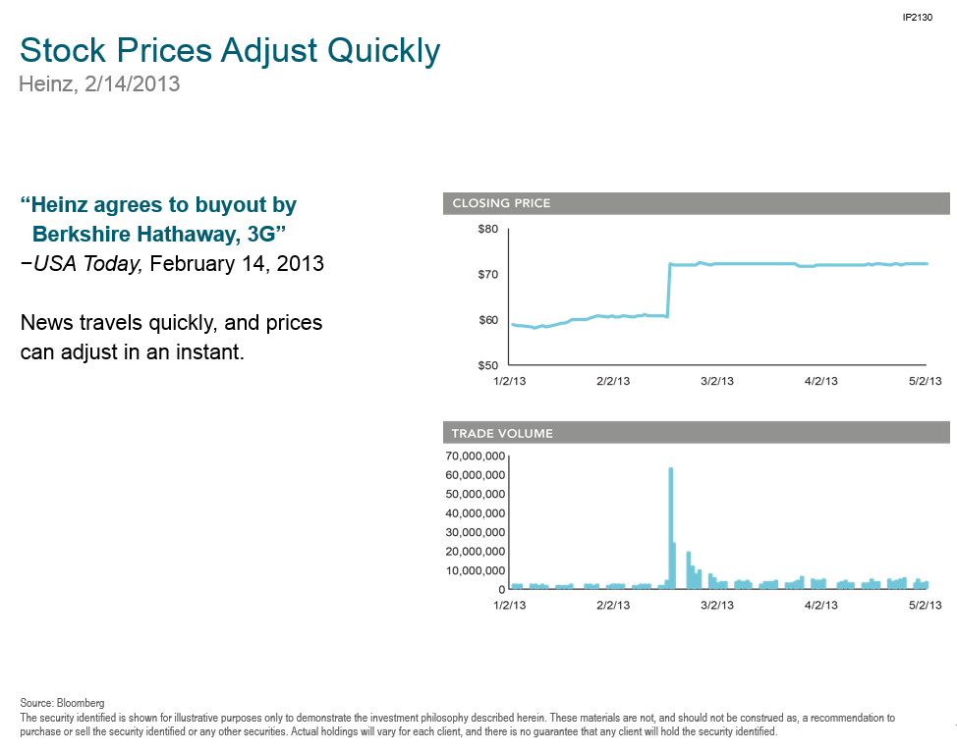The width and height of the screenshot is (957, 753).
Task: Click '3/2/13' under the closing price chart
Action: [x=717, y=381]
